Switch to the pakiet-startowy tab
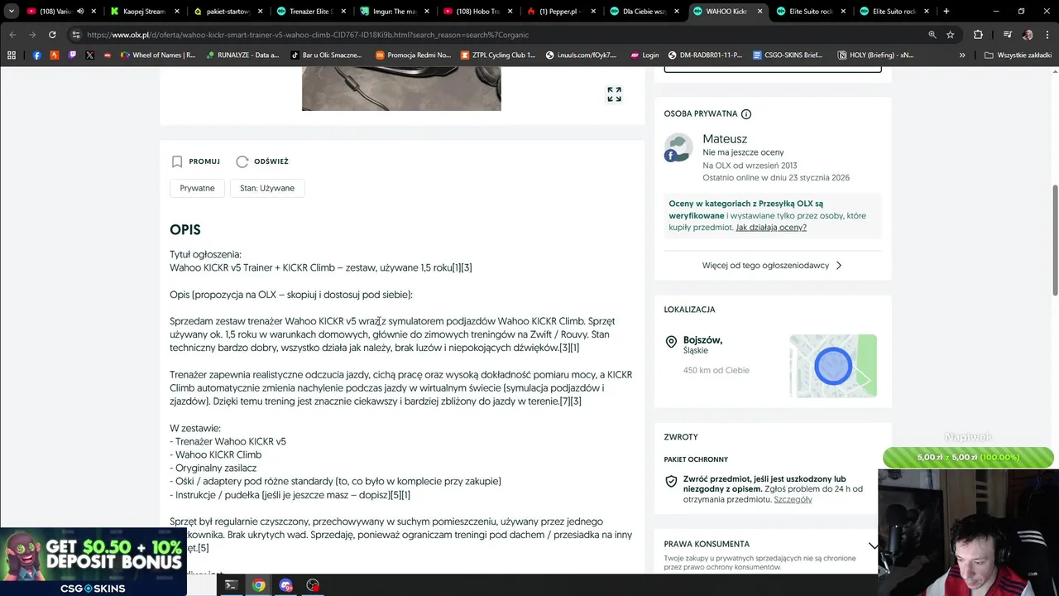Screen dimensions: 1059x596 (228, 12)
